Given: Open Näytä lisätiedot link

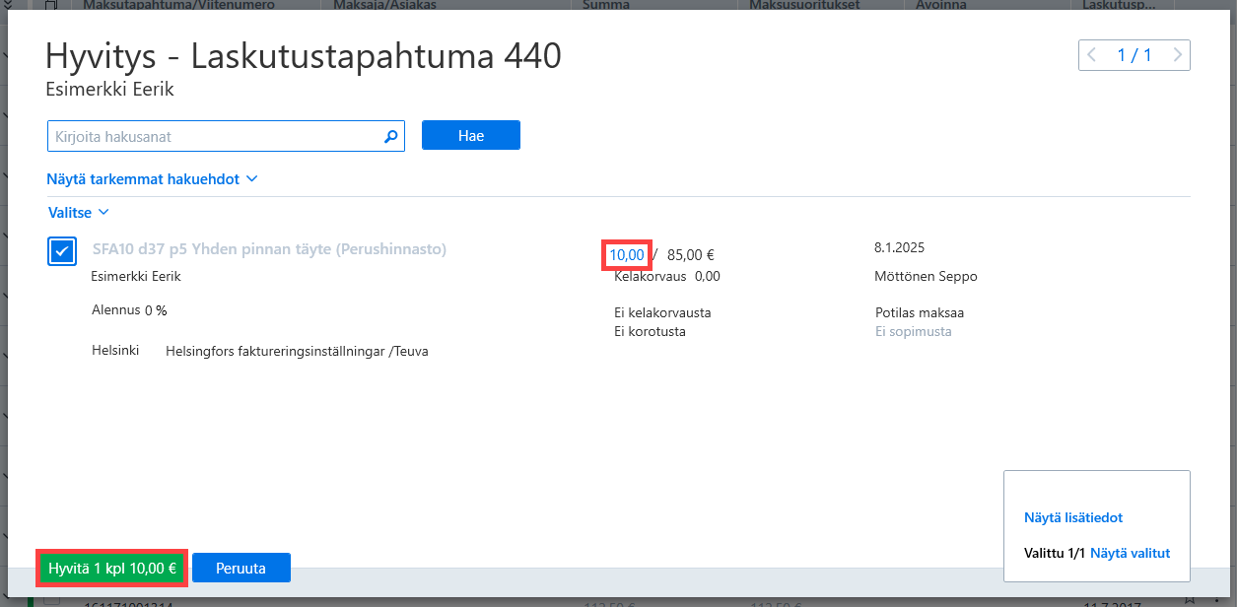Looking at the screenshot, I should [1073, 517].
